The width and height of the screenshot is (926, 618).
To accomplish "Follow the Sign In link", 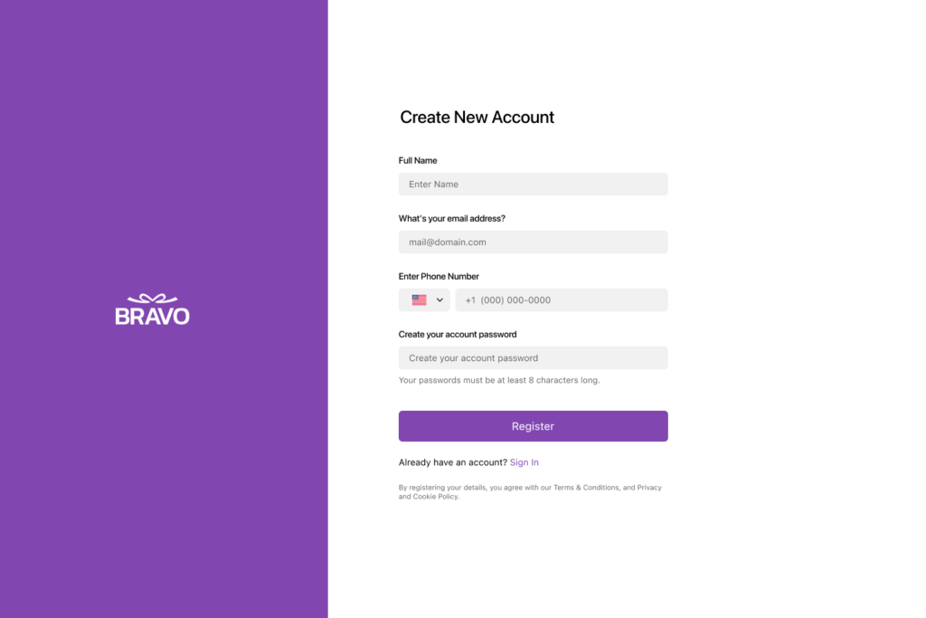I will click(524, 462).
